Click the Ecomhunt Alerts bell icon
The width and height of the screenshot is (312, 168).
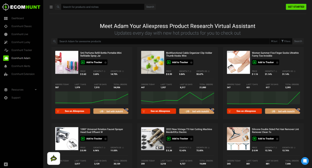tap(6, 66)
